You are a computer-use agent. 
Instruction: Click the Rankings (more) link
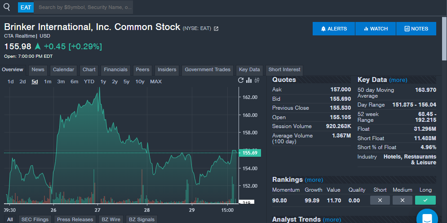[314, 180]
